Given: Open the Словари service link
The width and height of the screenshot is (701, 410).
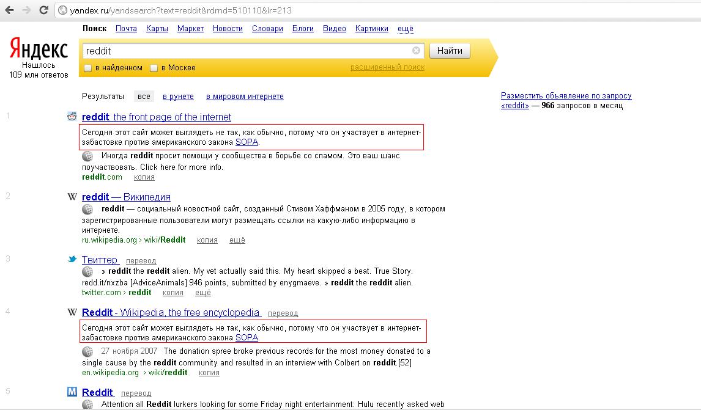Looking at the screenshot, I should click(267, 28).
